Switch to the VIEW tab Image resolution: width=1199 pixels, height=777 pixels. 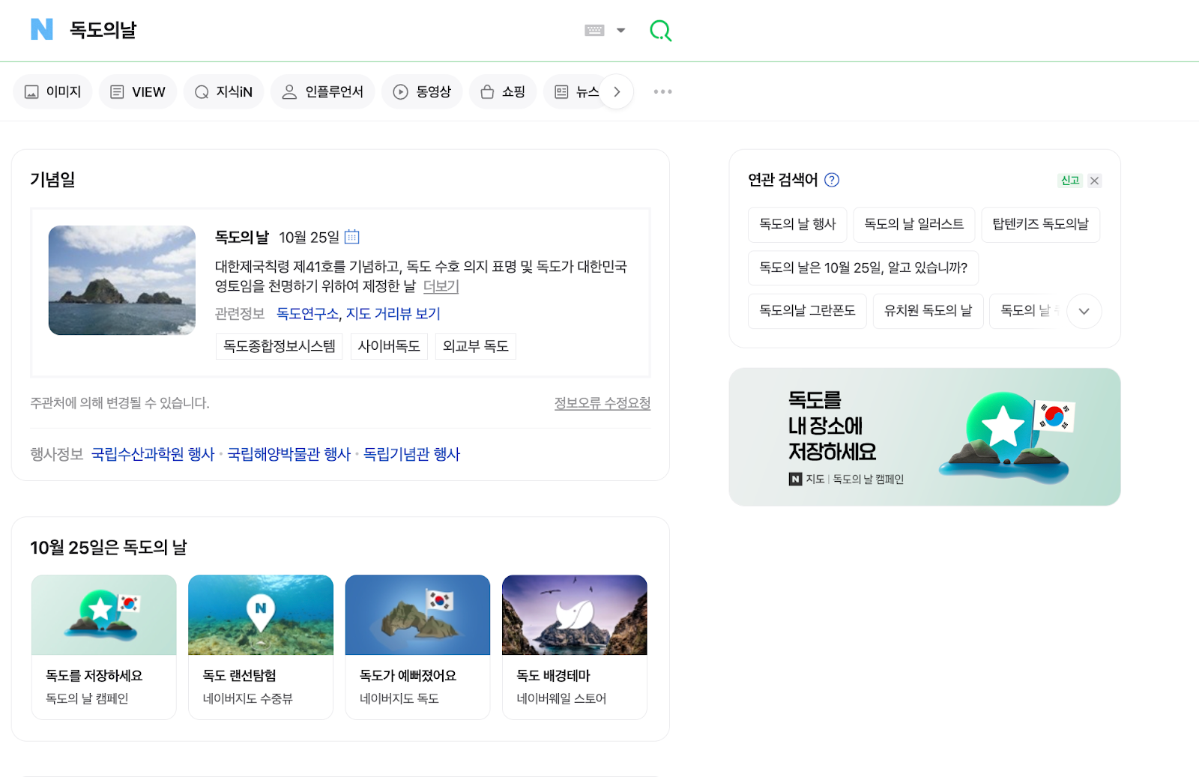coord(138,91)
